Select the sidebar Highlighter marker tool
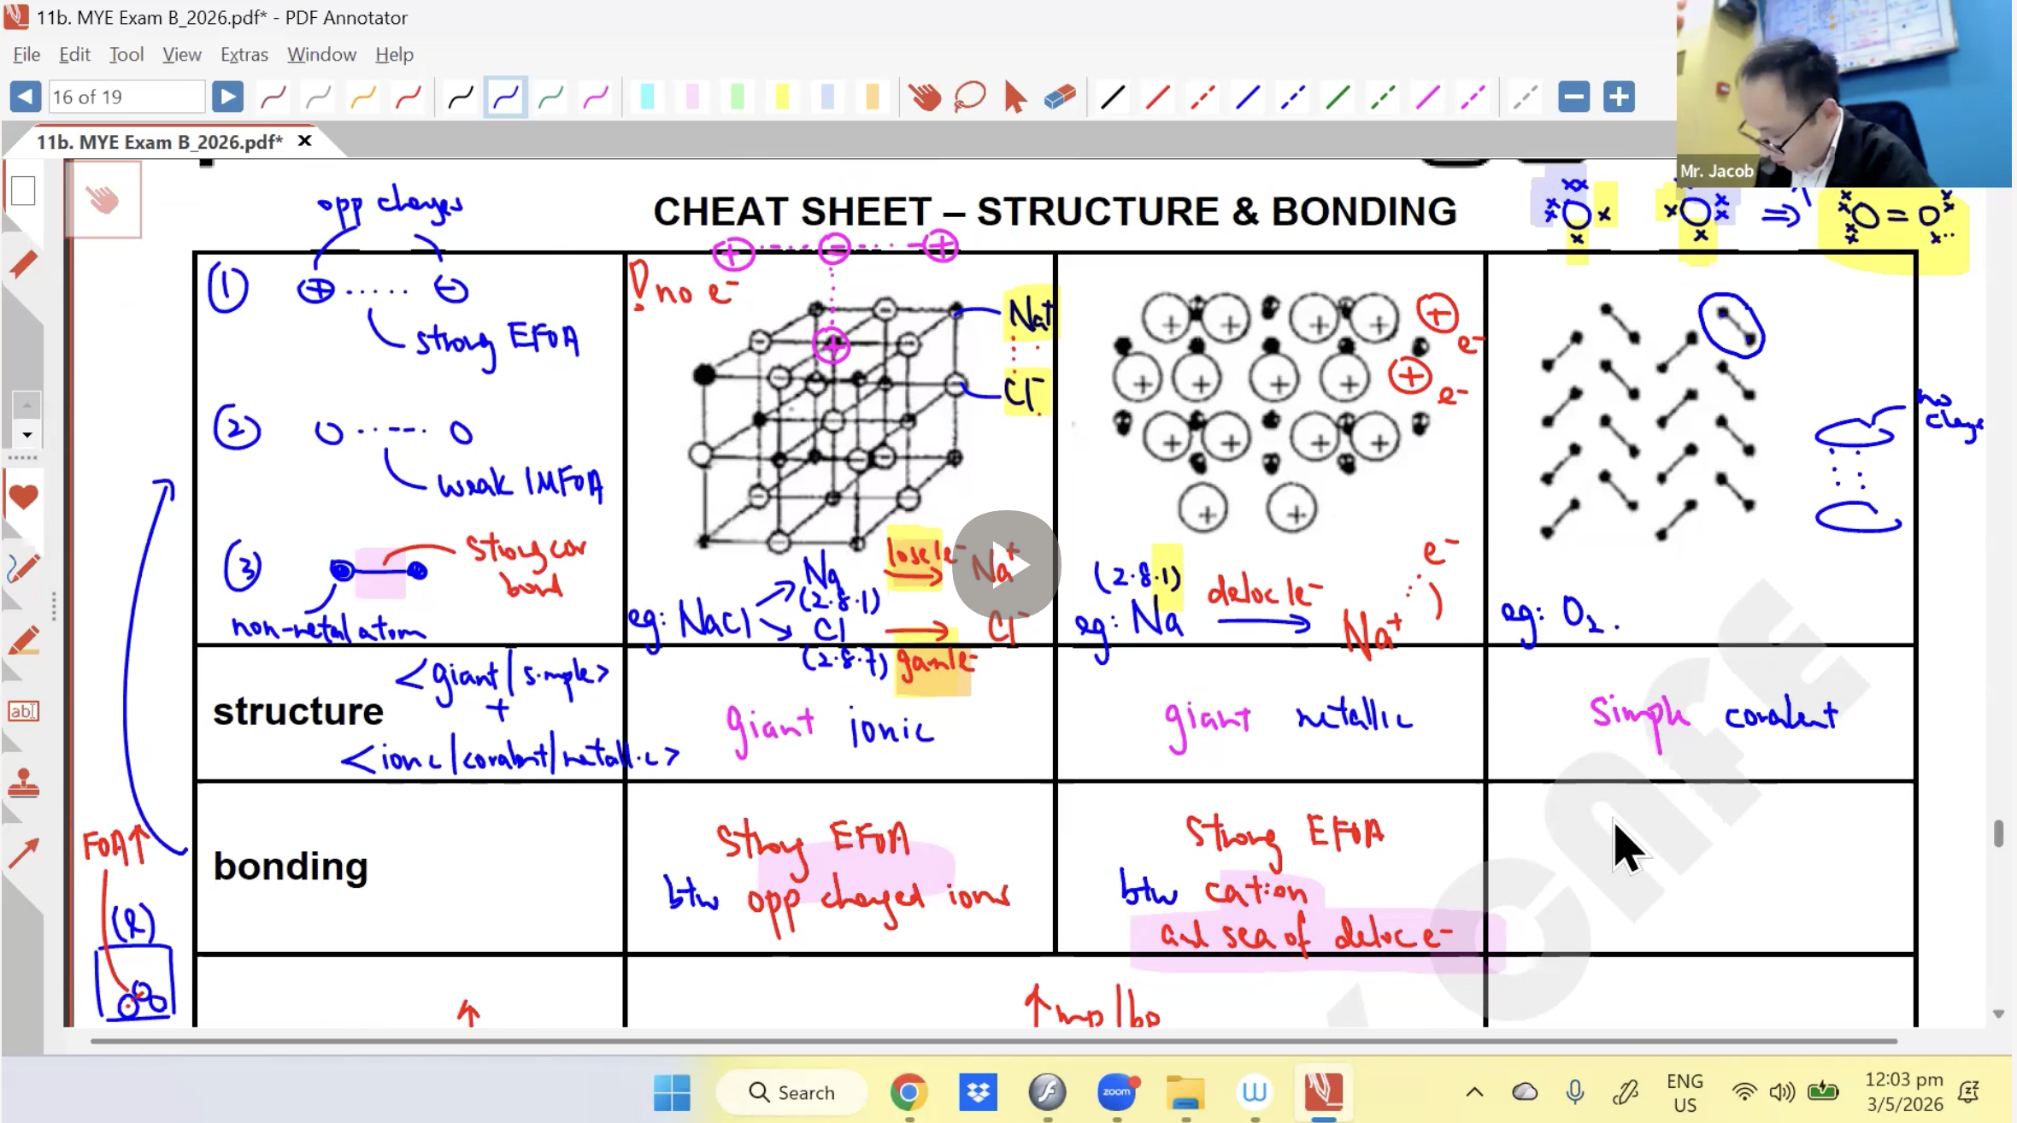This screenshot has width=2017, height=1123. 23,641
